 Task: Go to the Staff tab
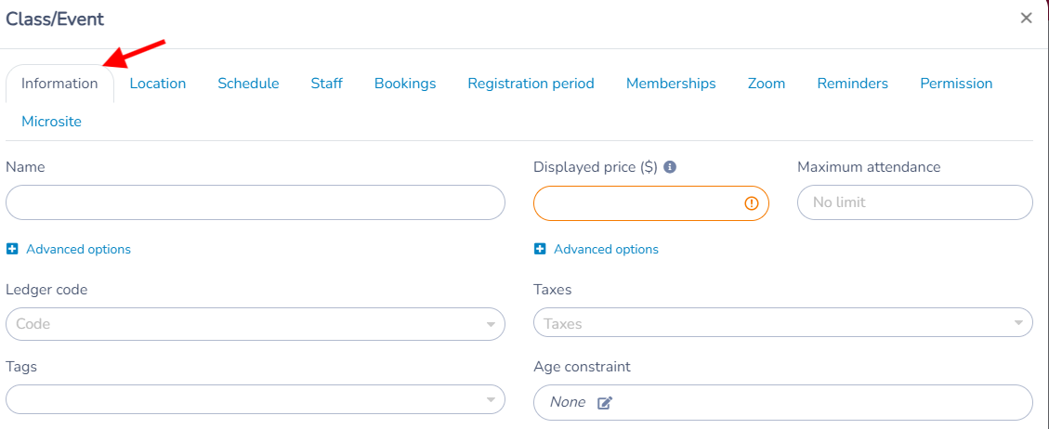[x=326, y=84]
